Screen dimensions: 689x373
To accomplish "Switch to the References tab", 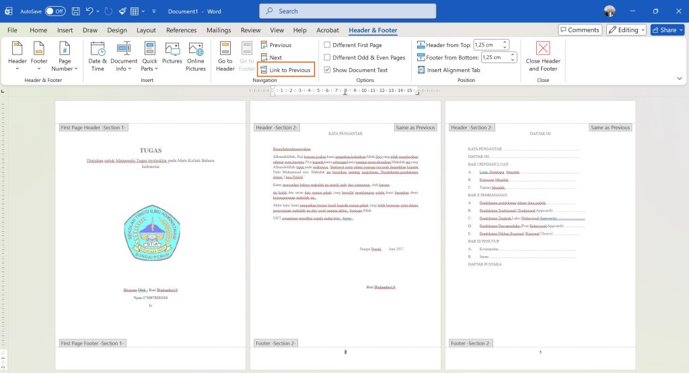I will pyautogui.click(x=181, y=30).
